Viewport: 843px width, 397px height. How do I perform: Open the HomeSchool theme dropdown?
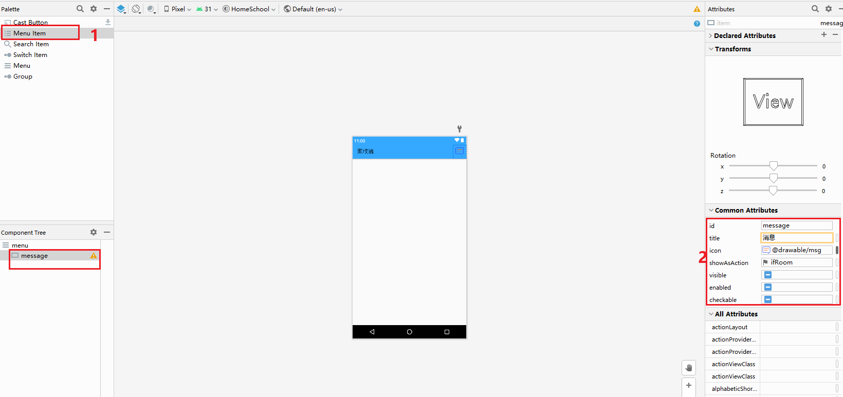click(249, 9)
